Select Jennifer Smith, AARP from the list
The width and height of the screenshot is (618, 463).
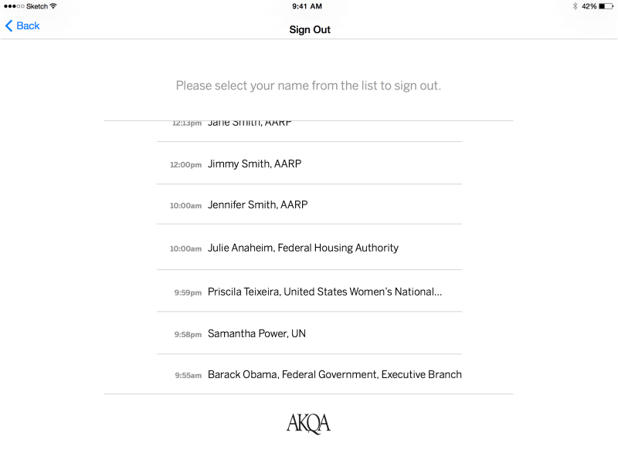(257, 204)
